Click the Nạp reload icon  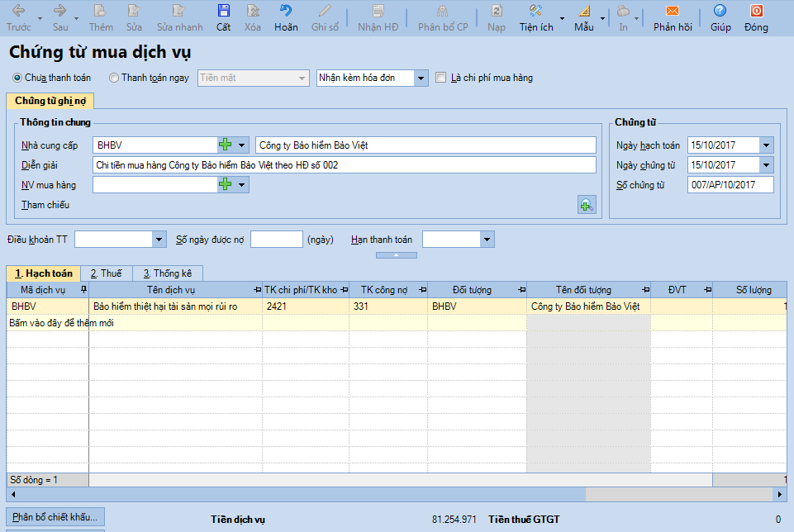pyautogui.click(x=497, y=17)
